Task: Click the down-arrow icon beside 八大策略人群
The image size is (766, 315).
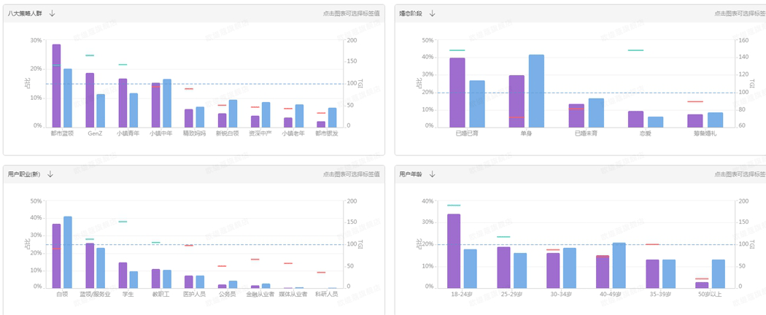Action: [52, 13]
